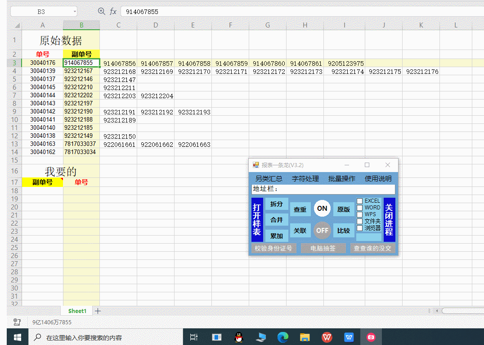Image resolution: width=484 pixels, height=345 pixels.
Task: Check the 浏览器 checkbox
Action: coord(359,228)
